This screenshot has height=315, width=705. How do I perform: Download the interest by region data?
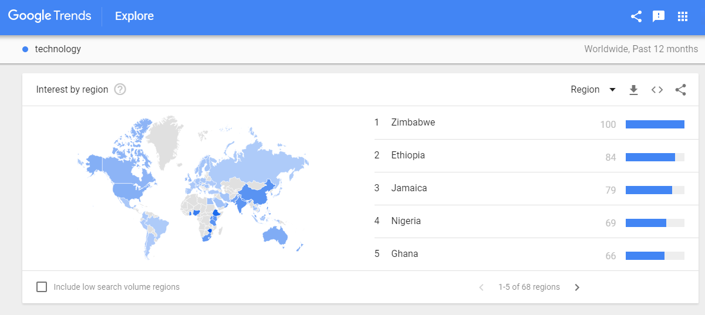tap(633, 90)
